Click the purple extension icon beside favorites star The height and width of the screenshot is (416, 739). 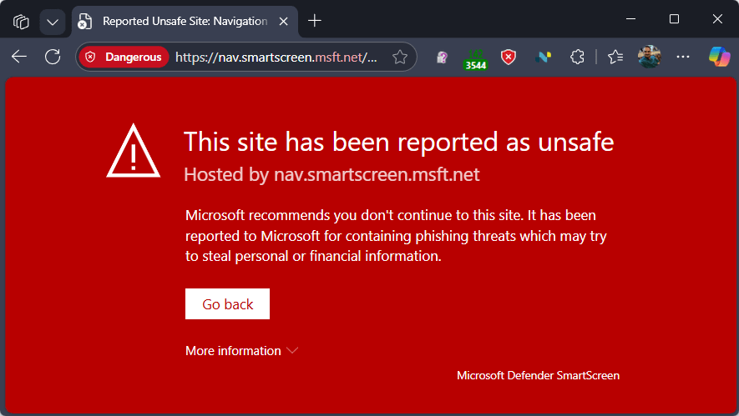443,57
